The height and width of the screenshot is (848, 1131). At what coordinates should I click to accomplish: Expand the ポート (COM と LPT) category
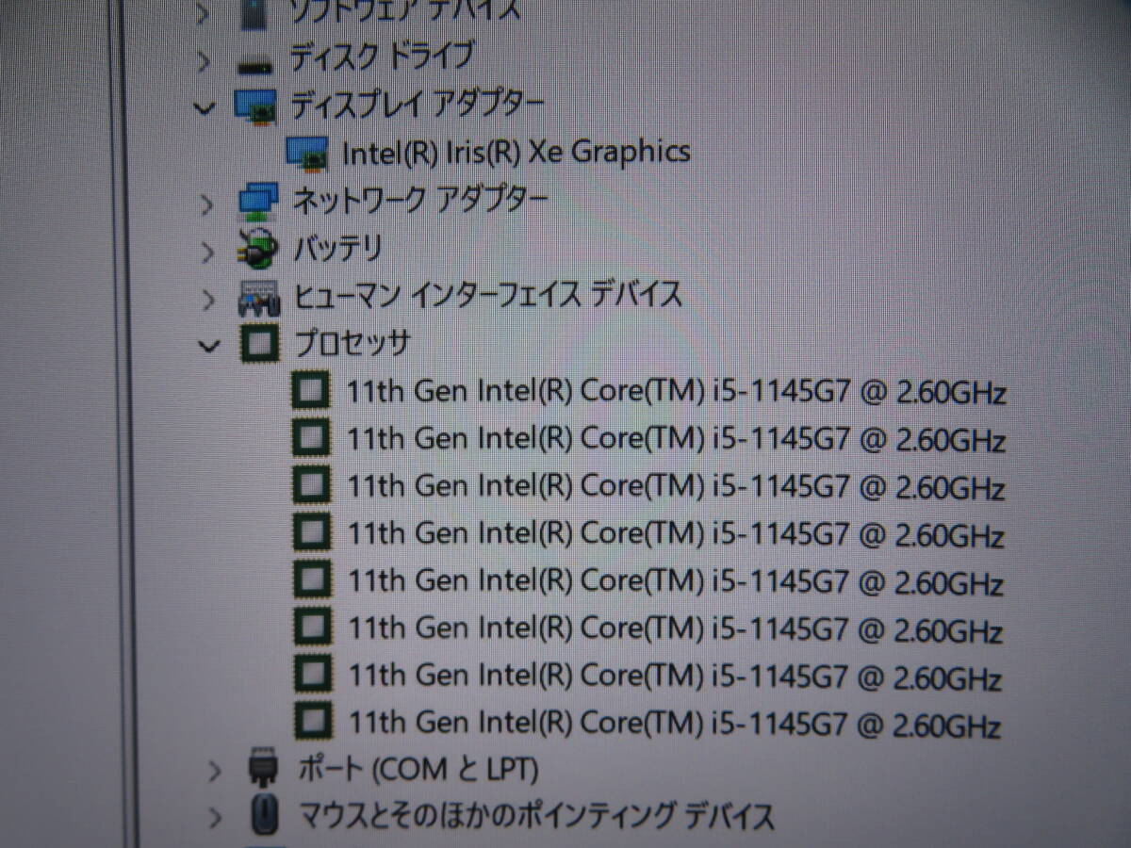(215, 772)
